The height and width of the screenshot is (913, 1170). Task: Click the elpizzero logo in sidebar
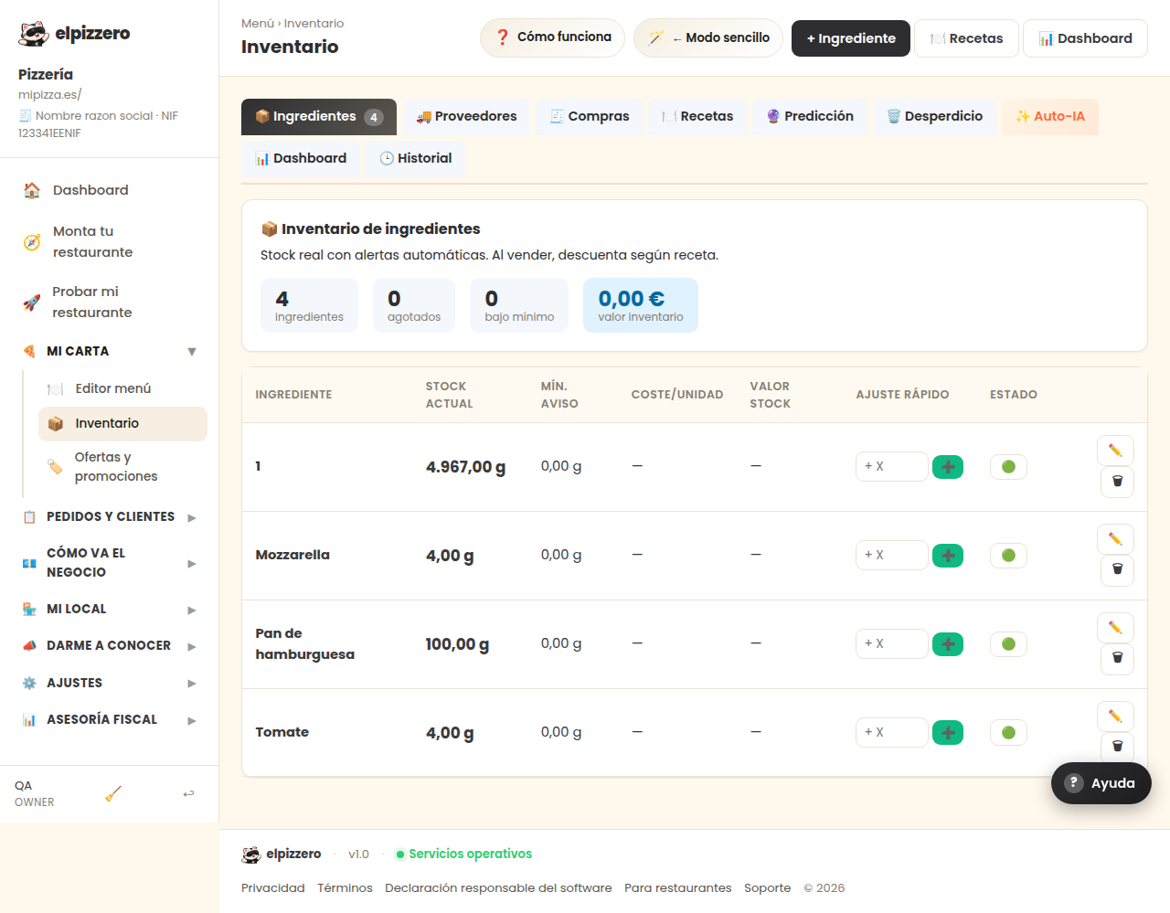pyautogui.click(x=75, y=34)
